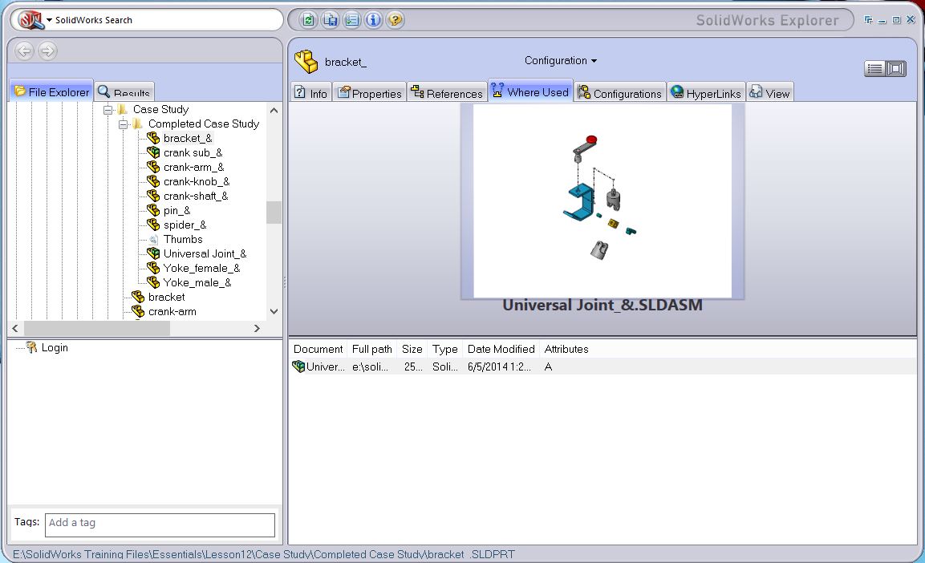Click the green Refresh toolbar icon
This screenshot has width=925, height=563.
pyautogui.click(x=309, y=20)
